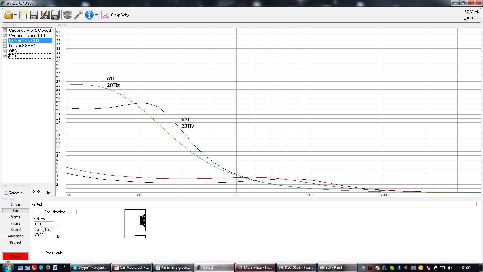The height and width of the screenshot is (272, 483).
Task: Check the Lanzar 1 wg QB3 project
Action: click(x=5, y=41)
